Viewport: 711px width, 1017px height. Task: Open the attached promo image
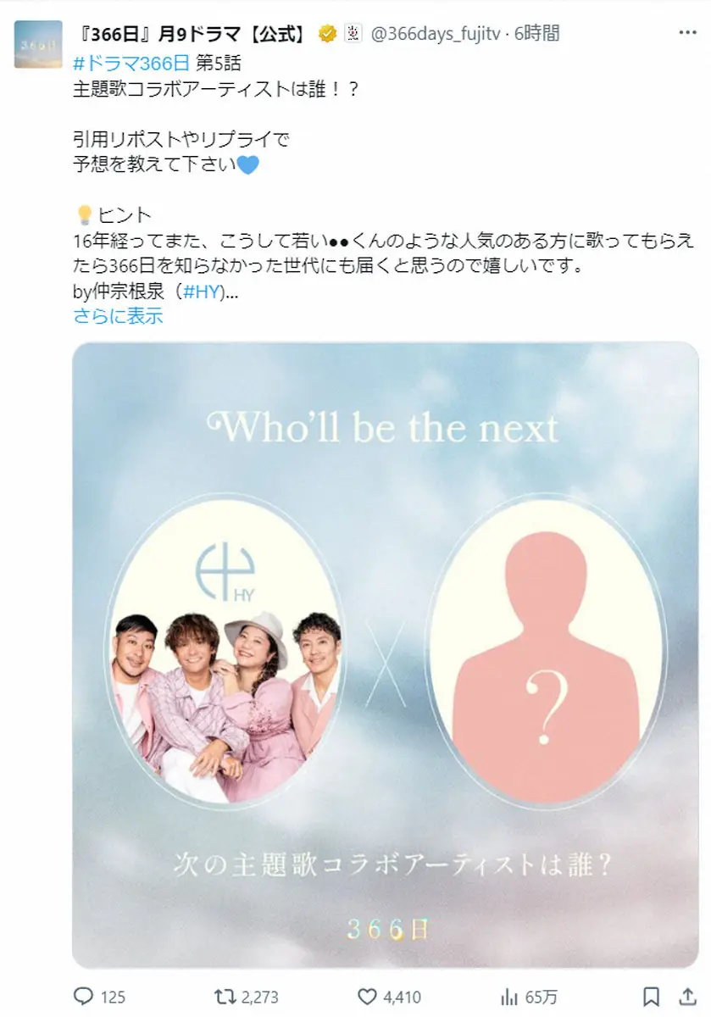[x=386, y=654]
